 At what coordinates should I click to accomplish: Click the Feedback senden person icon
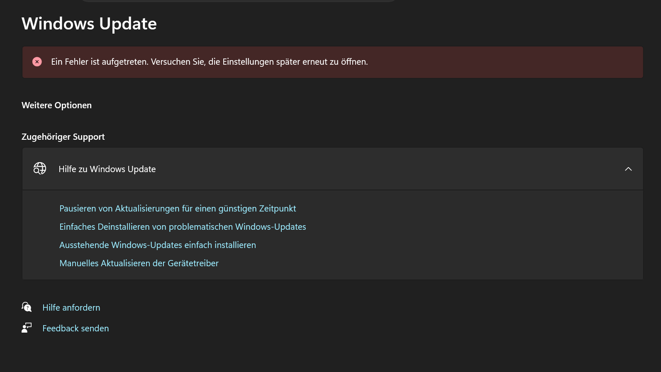tap(27, 328)
